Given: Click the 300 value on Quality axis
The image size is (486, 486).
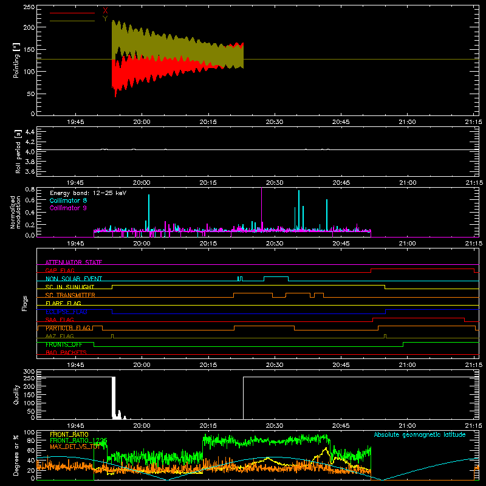Looking at the screenshot, I should click(29, 372).
